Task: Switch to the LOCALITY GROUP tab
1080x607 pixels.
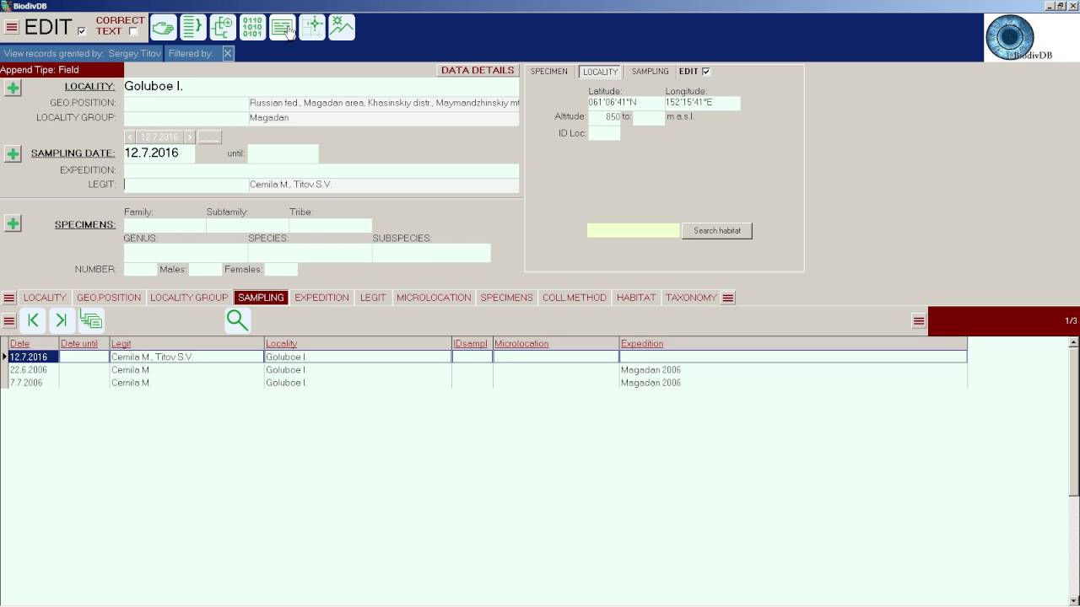Action: click(x=189, y=298)
